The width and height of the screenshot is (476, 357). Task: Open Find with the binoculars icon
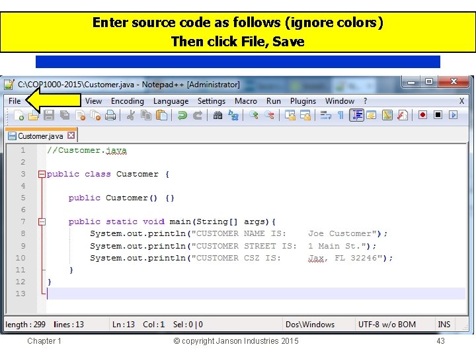coord(218,115)
